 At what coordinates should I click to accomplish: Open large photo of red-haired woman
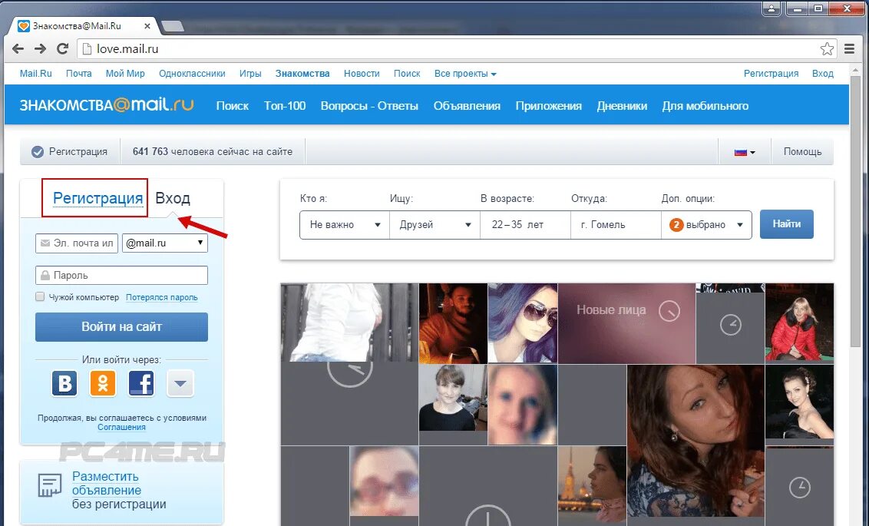[695, 441]
